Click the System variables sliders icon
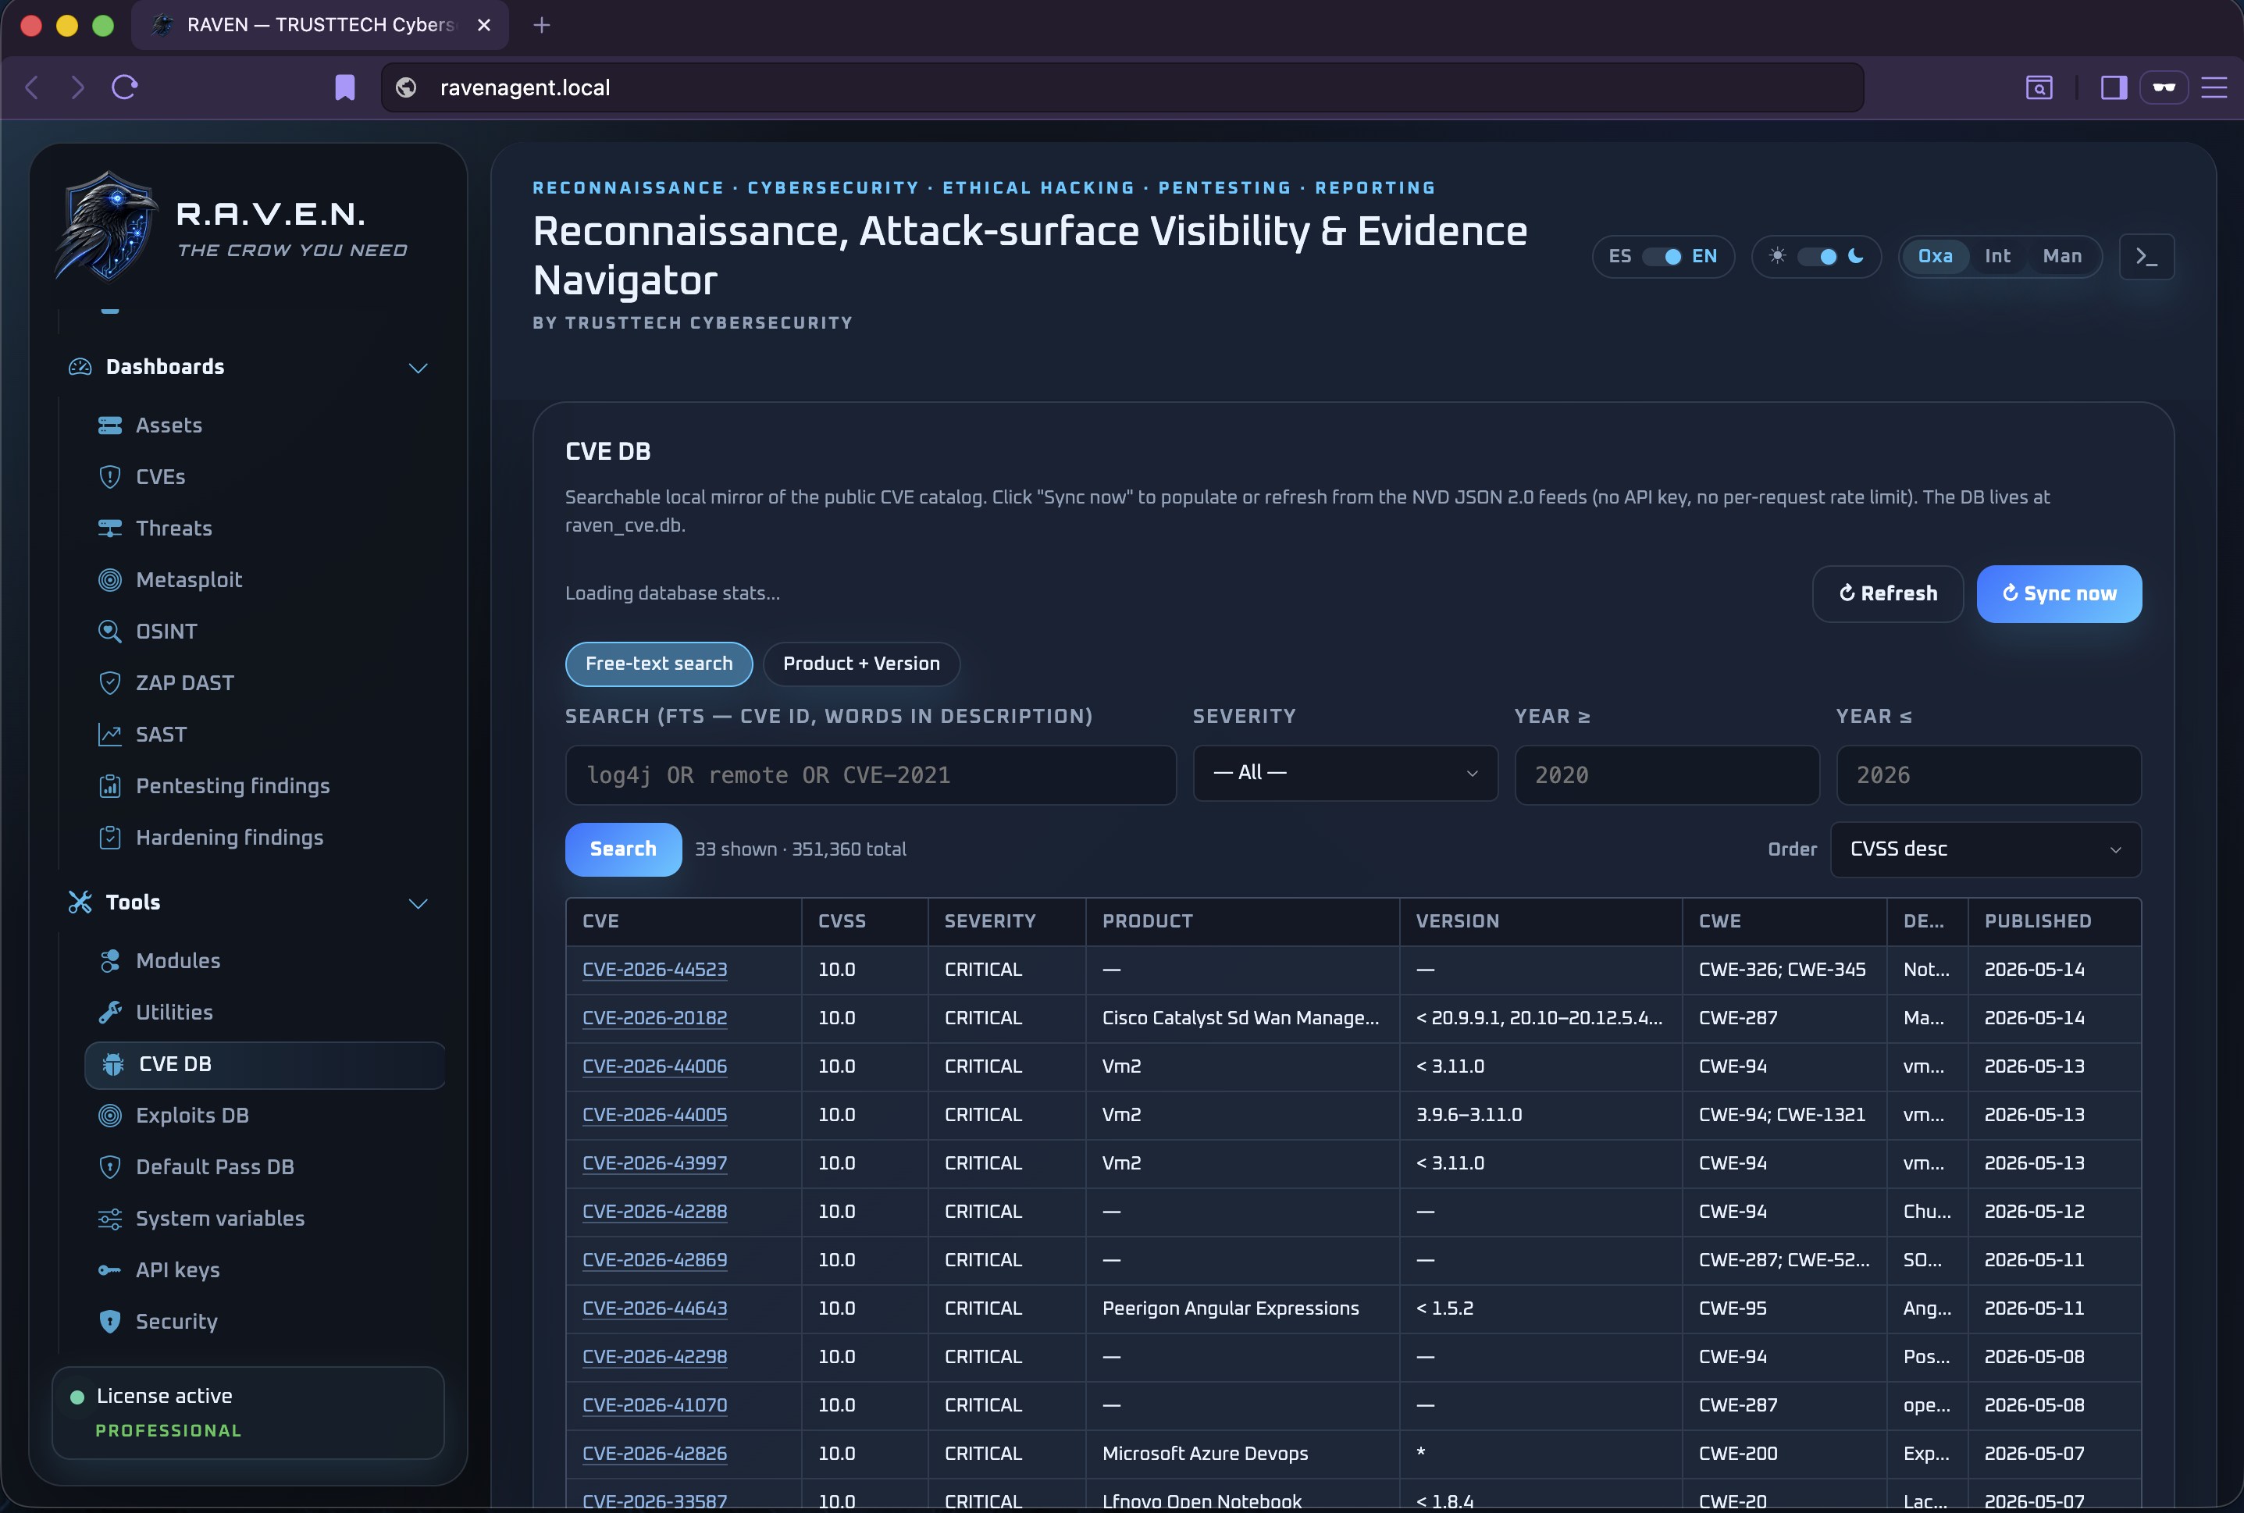This screenshot has width=2244, height=1513. point(110,1219)
